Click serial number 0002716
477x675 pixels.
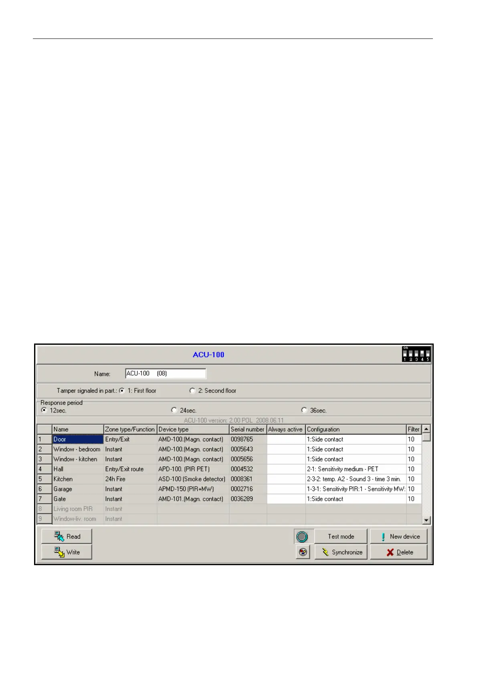[248, 489]
